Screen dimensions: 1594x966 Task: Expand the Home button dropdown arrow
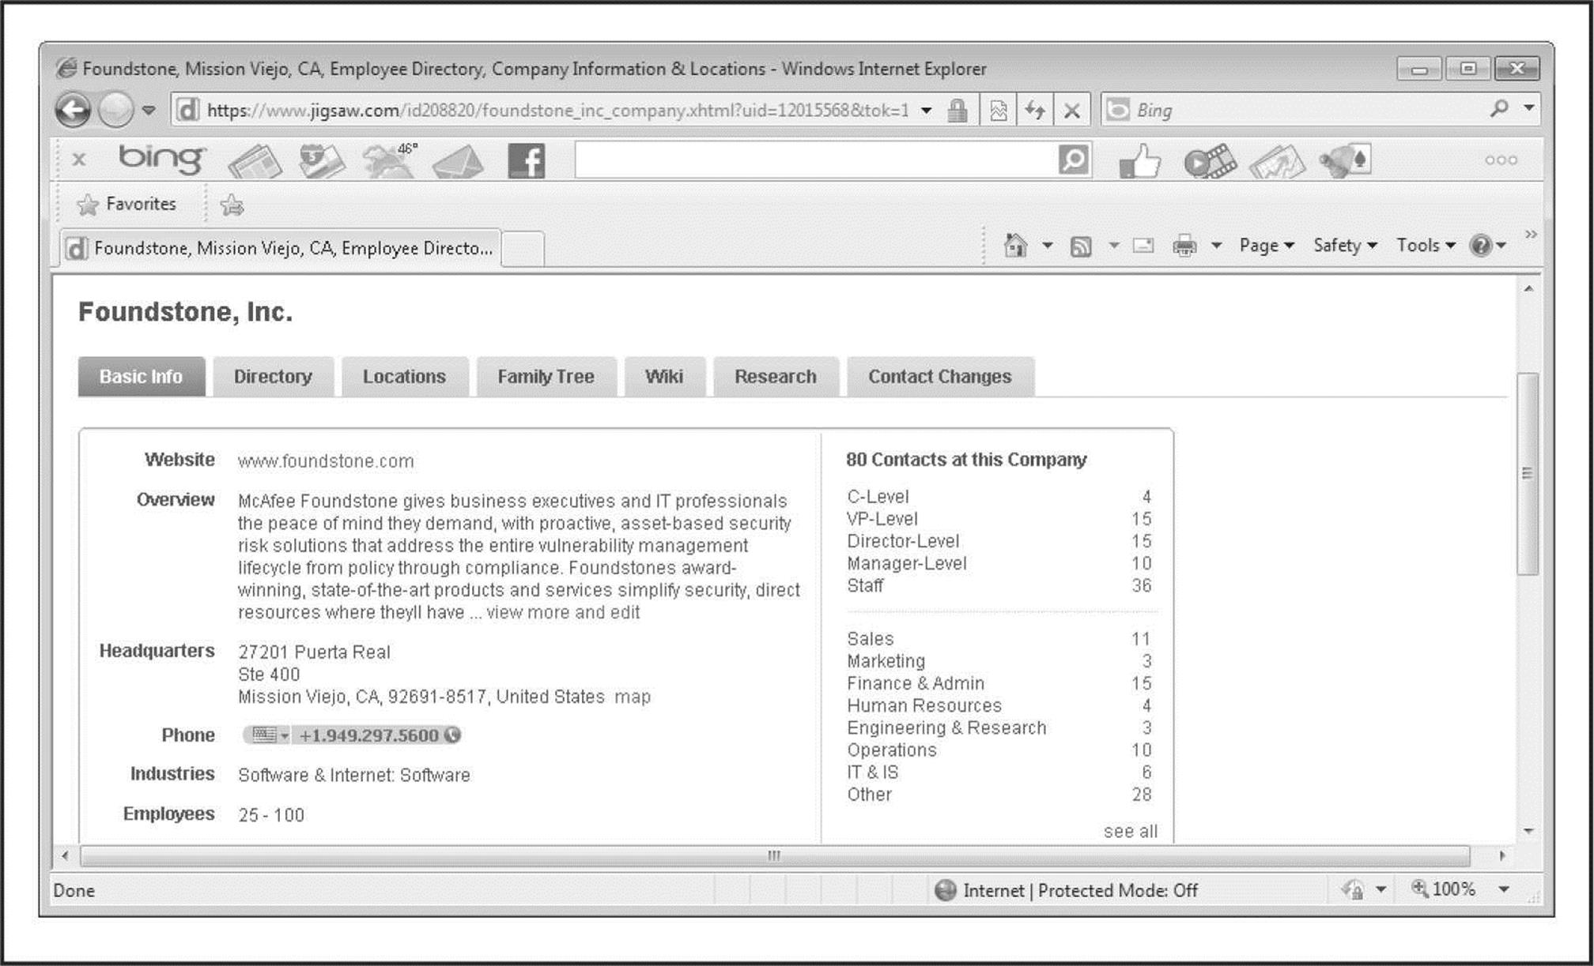coord(1047,246)
